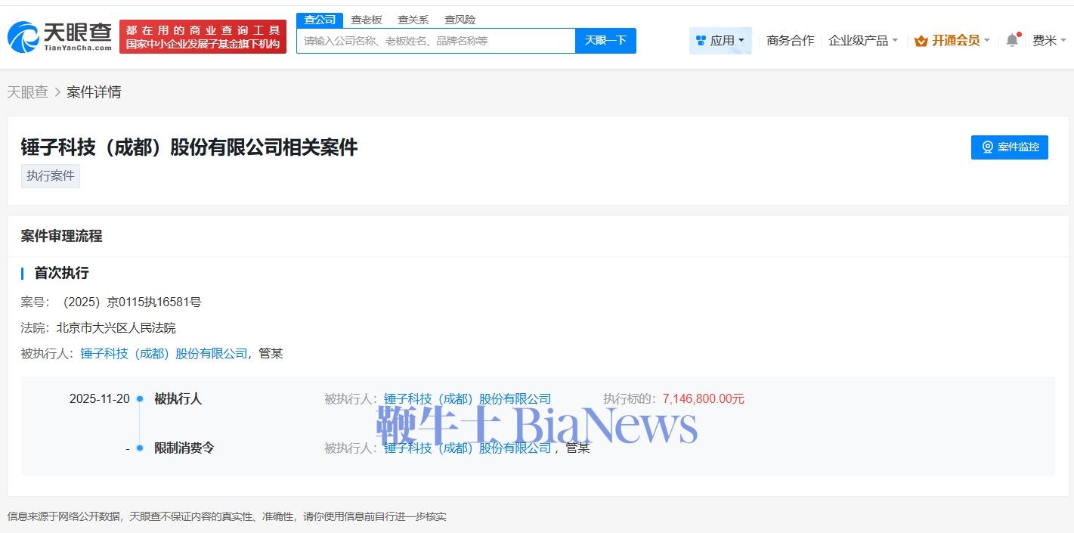The image size is (1074, 533).
Task: Click the crown icon beside 开通会员
Action: 921,41
